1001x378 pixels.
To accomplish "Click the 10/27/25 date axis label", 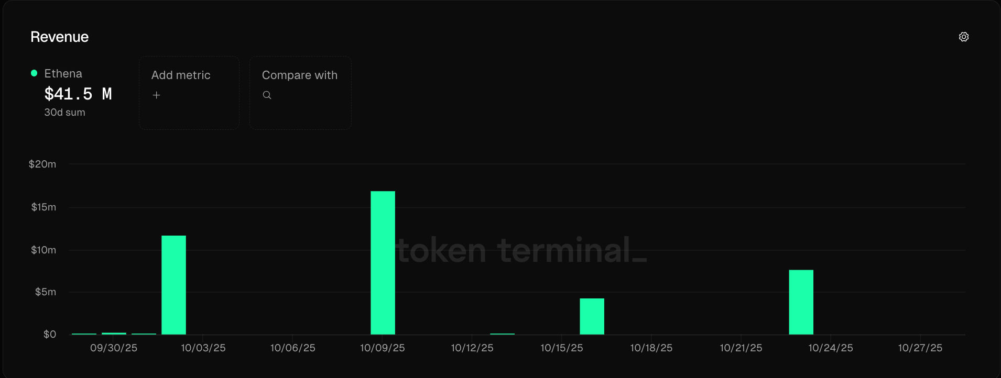I will coord(920,347).
